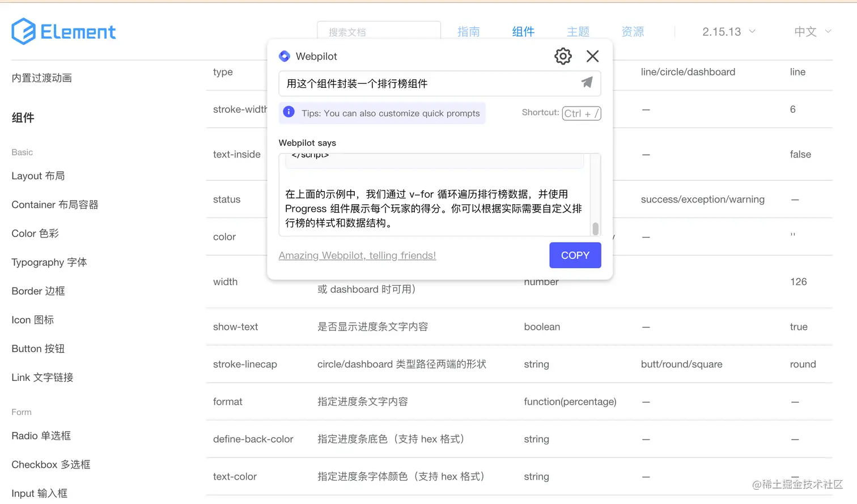Click the Webpilot title text
857x504 pixels.
(316, 56)
